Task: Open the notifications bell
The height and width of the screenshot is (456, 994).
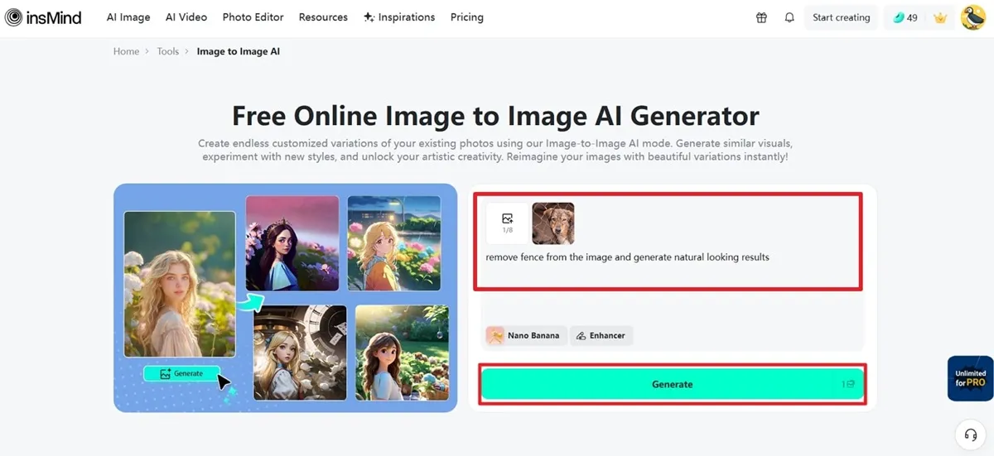Action: point(789,17)
